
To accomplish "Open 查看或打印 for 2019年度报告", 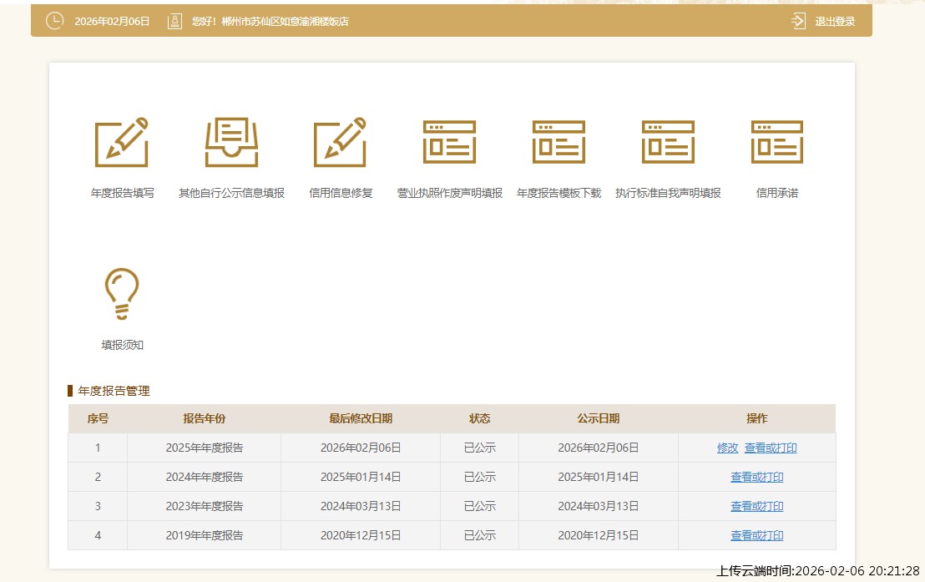I will (757, 535).
